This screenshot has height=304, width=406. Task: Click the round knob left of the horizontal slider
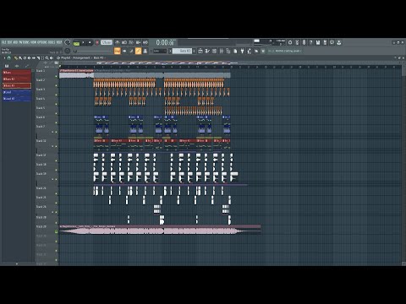point(67,51)
